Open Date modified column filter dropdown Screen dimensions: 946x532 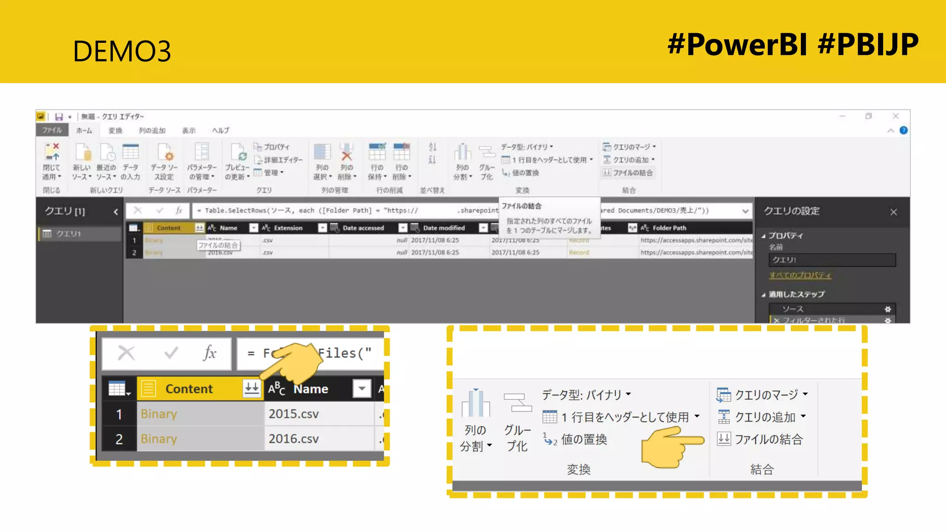tap(483, 228)
